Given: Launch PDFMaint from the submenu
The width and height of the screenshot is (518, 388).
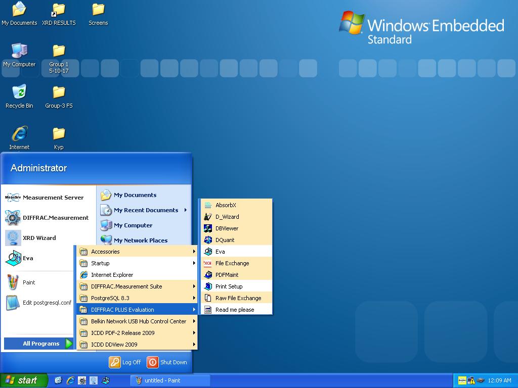Looking at the screenshot, I should [227, 275].
